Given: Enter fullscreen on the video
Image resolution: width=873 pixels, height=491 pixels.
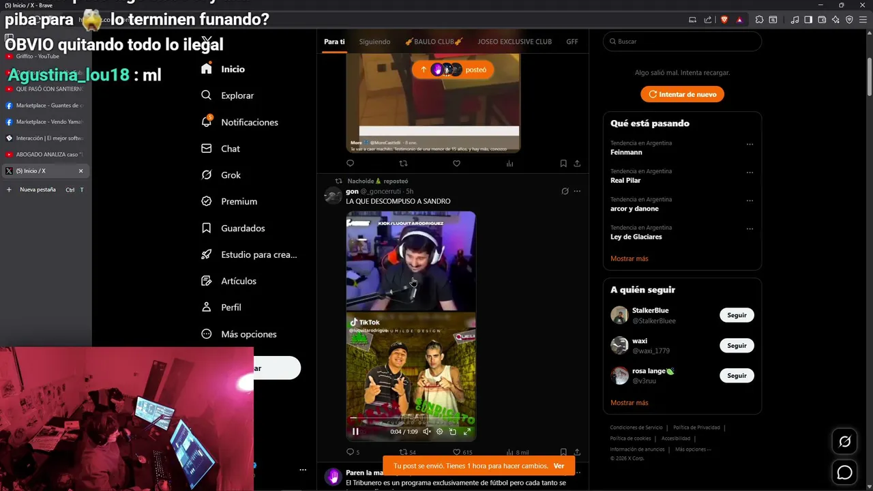Looking at the screenshot, I should (x=467, y=432).
